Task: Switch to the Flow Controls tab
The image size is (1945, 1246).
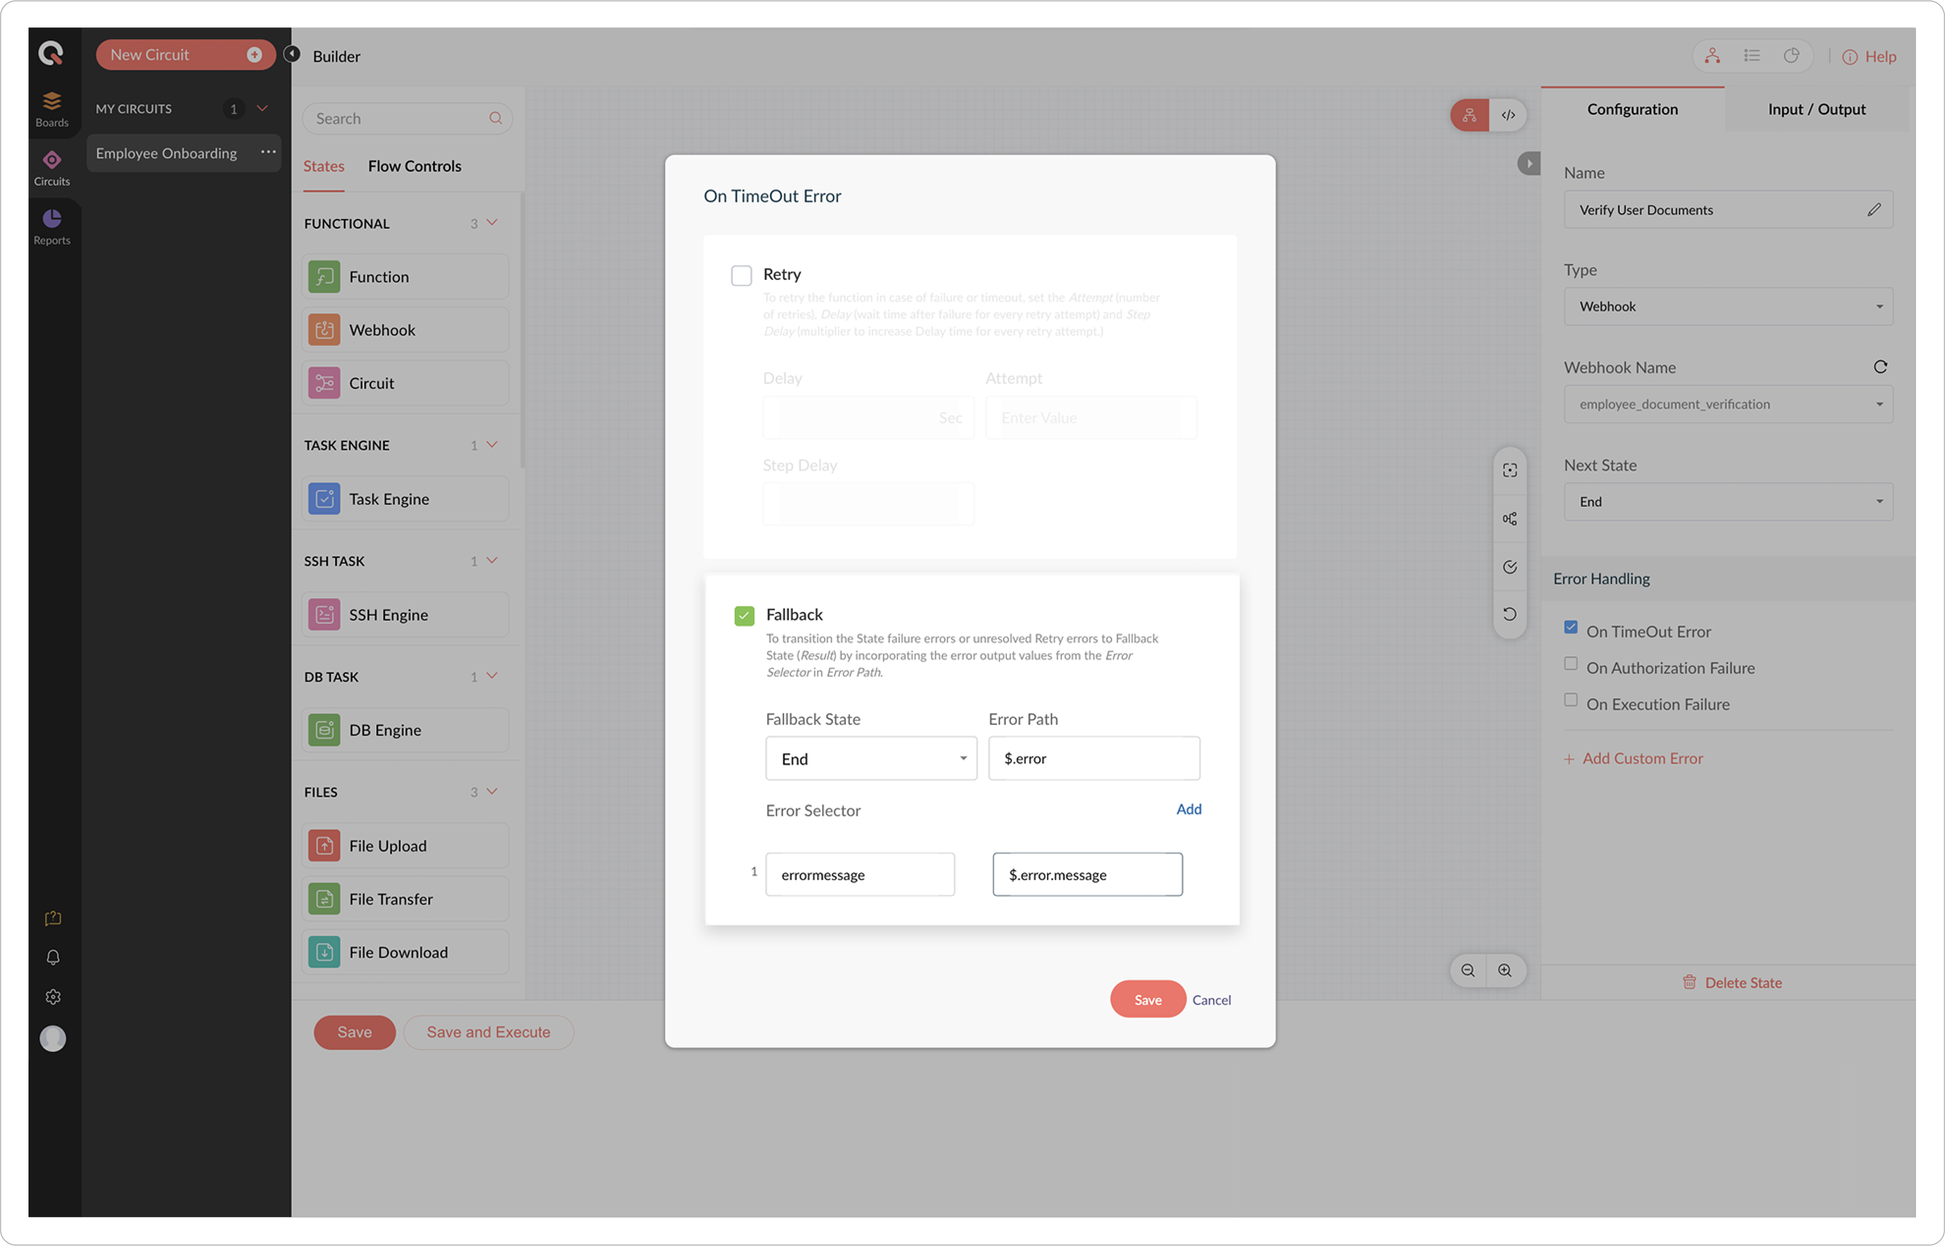Action: coord(414,166)
